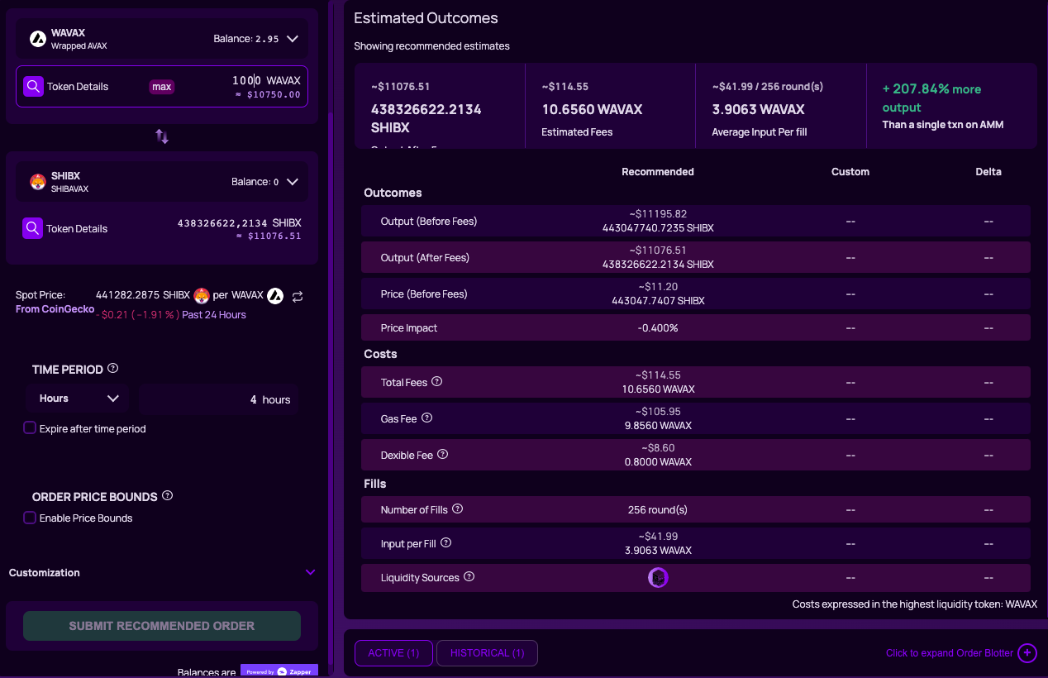This screenshot has height=678, width=1048.
Task: Click the + 207.84% more output text
Action: coord(932,98)
